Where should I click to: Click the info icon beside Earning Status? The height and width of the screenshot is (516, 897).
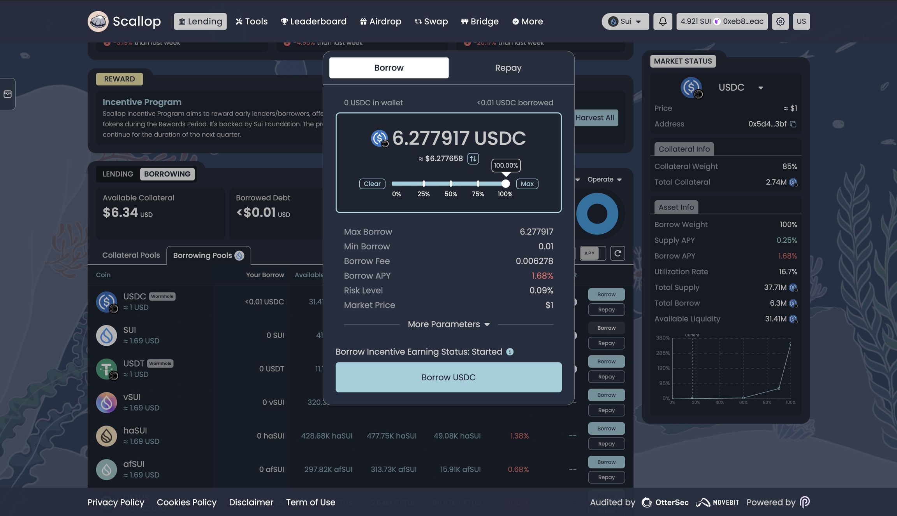tap(510, 352)
